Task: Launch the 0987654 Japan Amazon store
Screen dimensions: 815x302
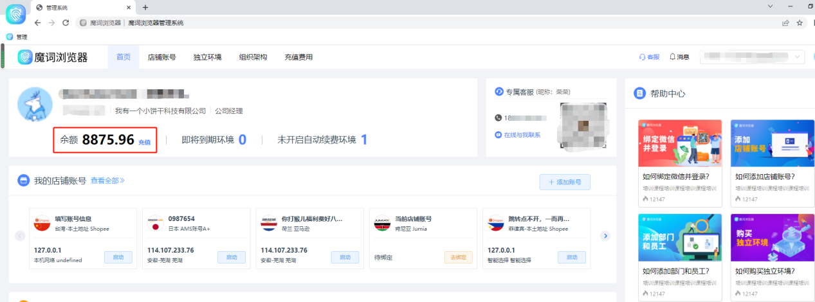Action: (232, 257)
